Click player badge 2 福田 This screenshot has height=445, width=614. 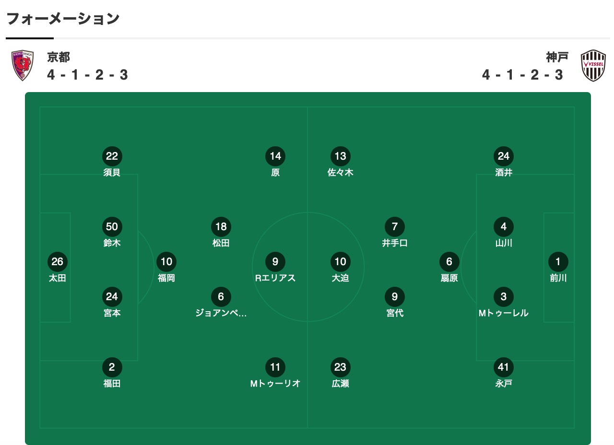pyautogui.click(x=112, y=368)
